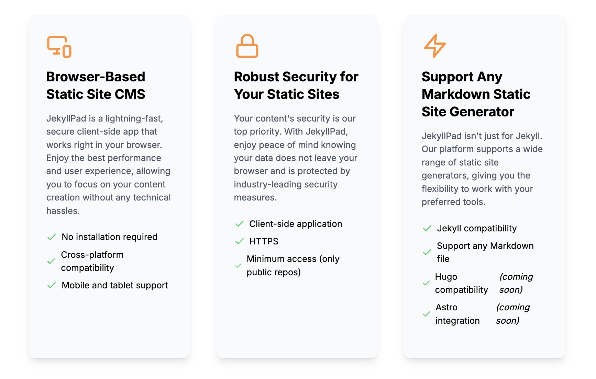
Task: Click checkmark beside No installation required
Action: click(x=52, y=237)
